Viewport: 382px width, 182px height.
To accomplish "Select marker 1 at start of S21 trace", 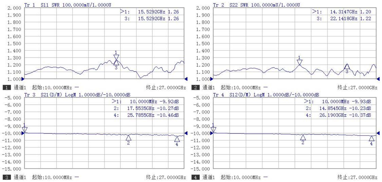I will [x=25, y=130].
